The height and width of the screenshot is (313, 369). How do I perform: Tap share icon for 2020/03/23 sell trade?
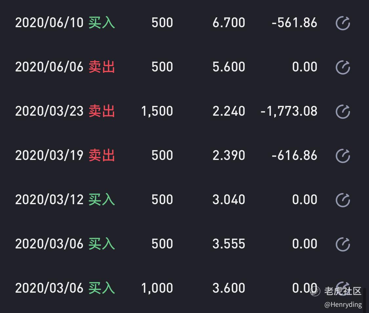(343, 111)
